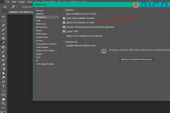The image size is (170, 113).
Task: Swap foreground and background colors
Action: pyautogui.click(x=5, y=112)
